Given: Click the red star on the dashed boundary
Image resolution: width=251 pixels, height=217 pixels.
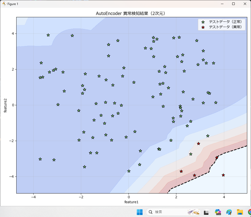Looking at the screenshot, I should (x=217, y=158).
